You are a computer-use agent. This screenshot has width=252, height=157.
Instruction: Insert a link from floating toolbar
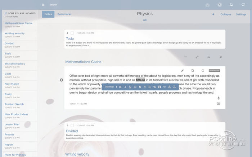(x=154, y=87)
